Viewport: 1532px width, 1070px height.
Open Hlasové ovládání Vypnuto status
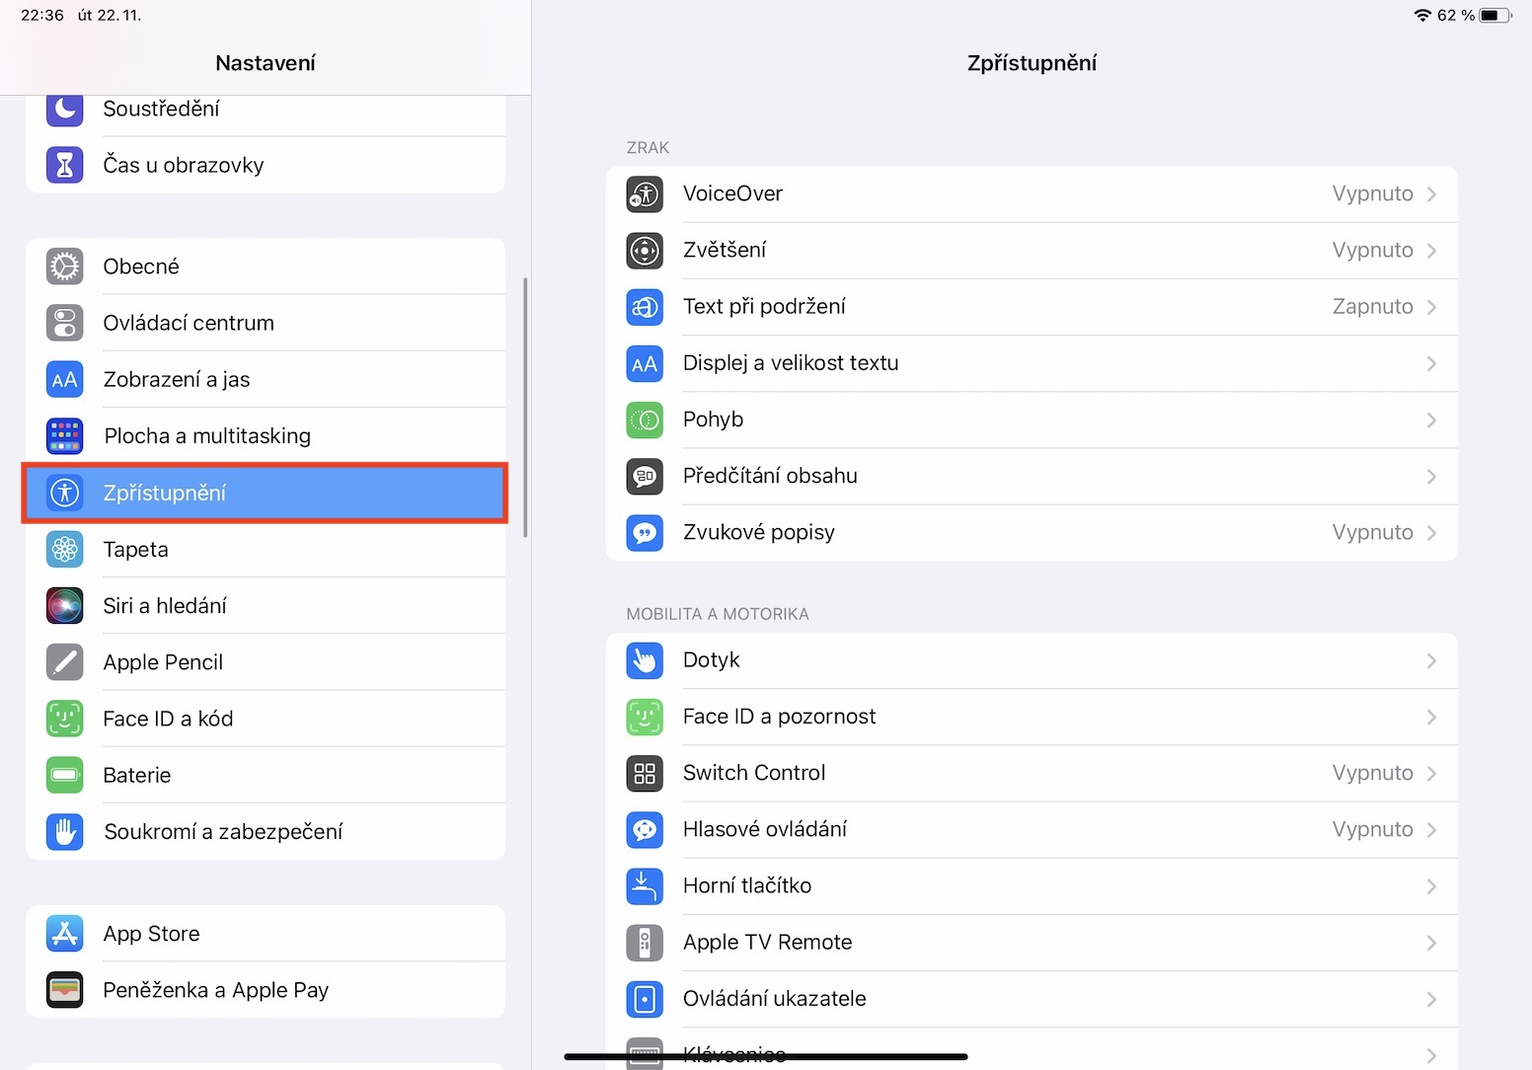[1372, 830]
